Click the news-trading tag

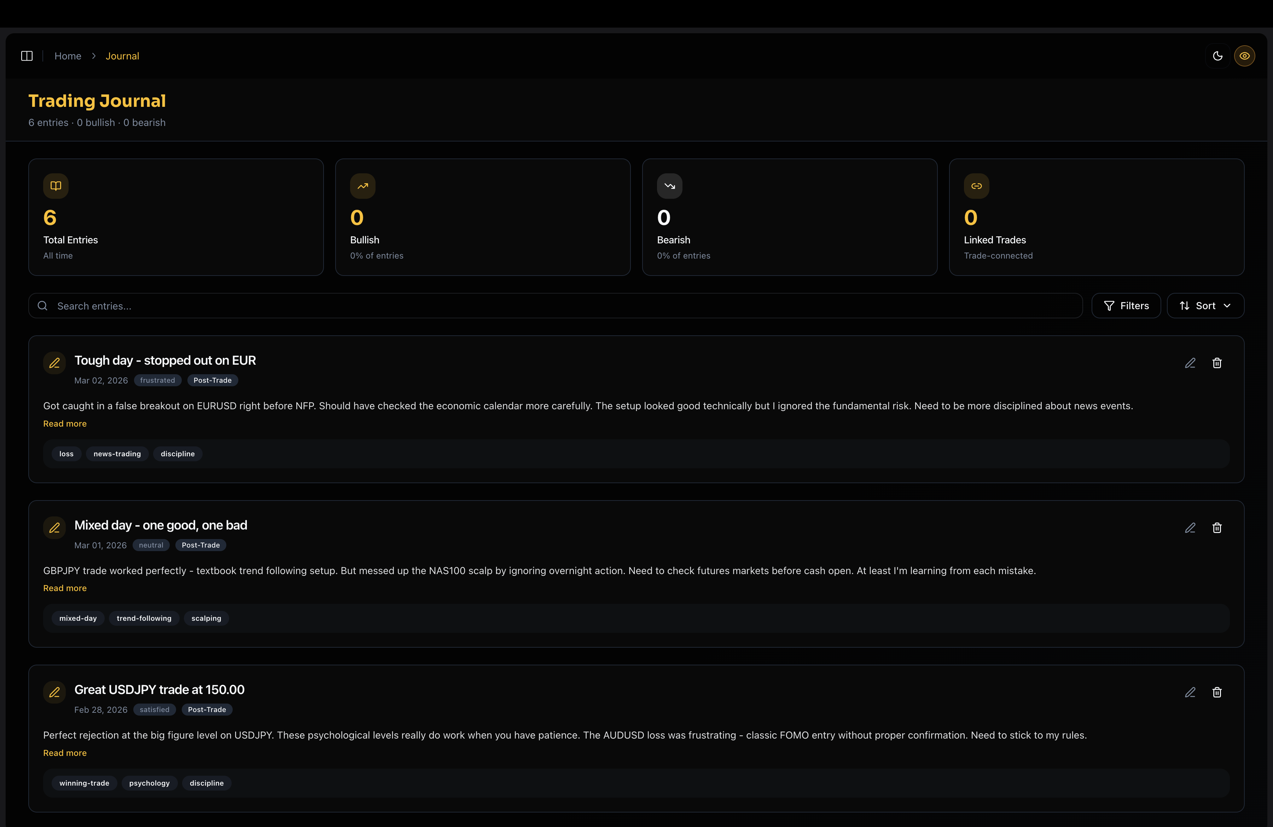(x=117, y=453)
